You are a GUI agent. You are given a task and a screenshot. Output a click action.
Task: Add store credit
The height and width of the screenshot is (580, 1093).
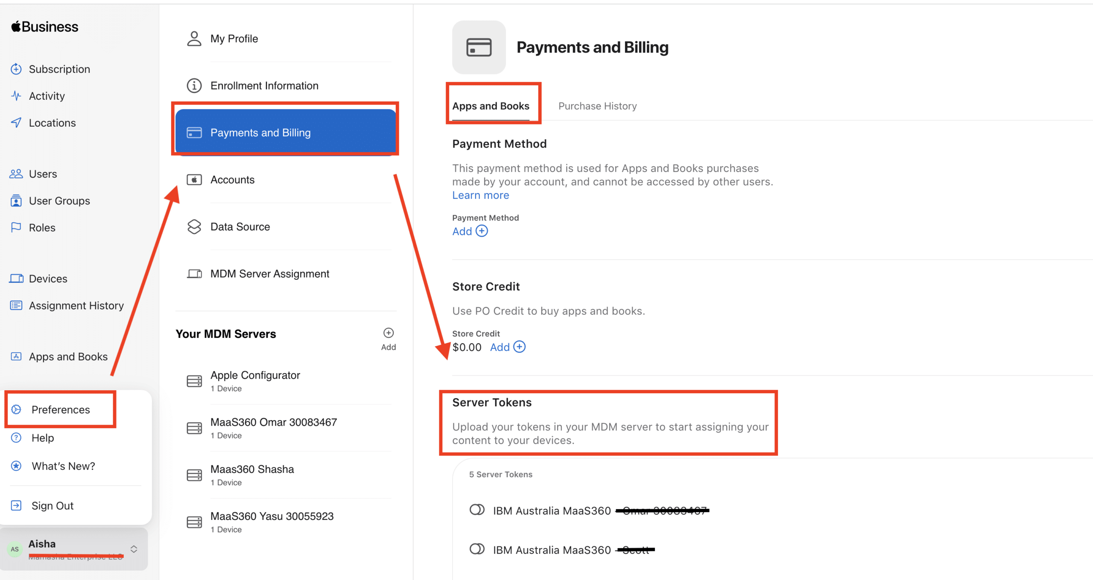tap(508, 347)
